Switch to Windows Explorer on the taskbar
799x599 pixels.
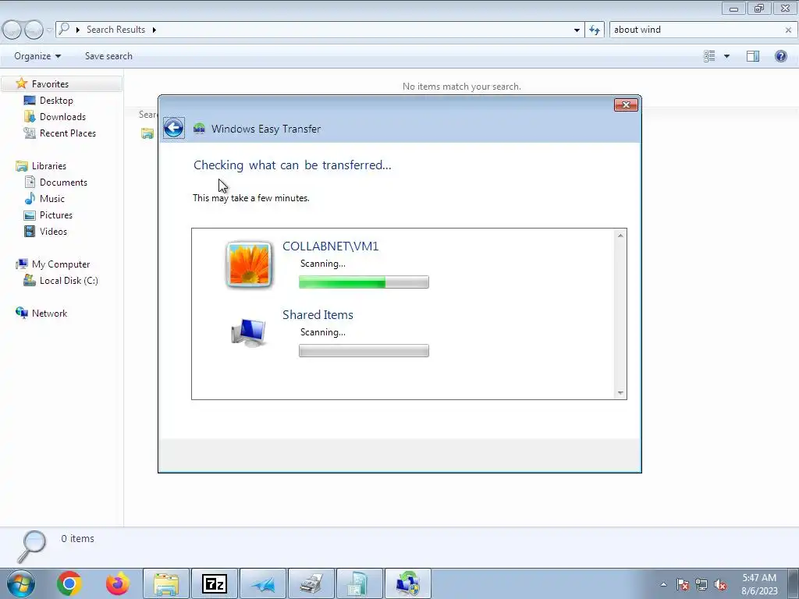tap(166, 583)
